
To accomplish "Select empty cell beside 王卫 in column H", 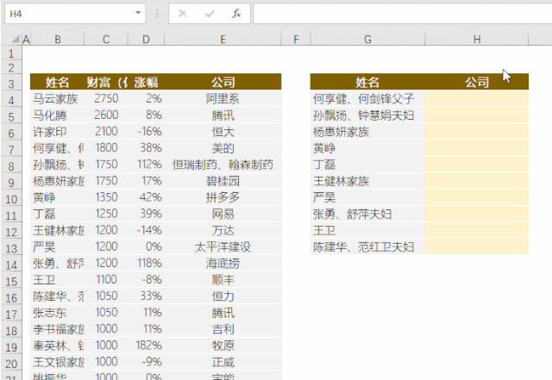I will (477, 230).
